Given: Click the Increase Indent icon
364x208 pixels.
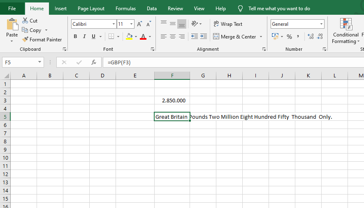Looking at the screenshot, I should (x=203, y=36).
